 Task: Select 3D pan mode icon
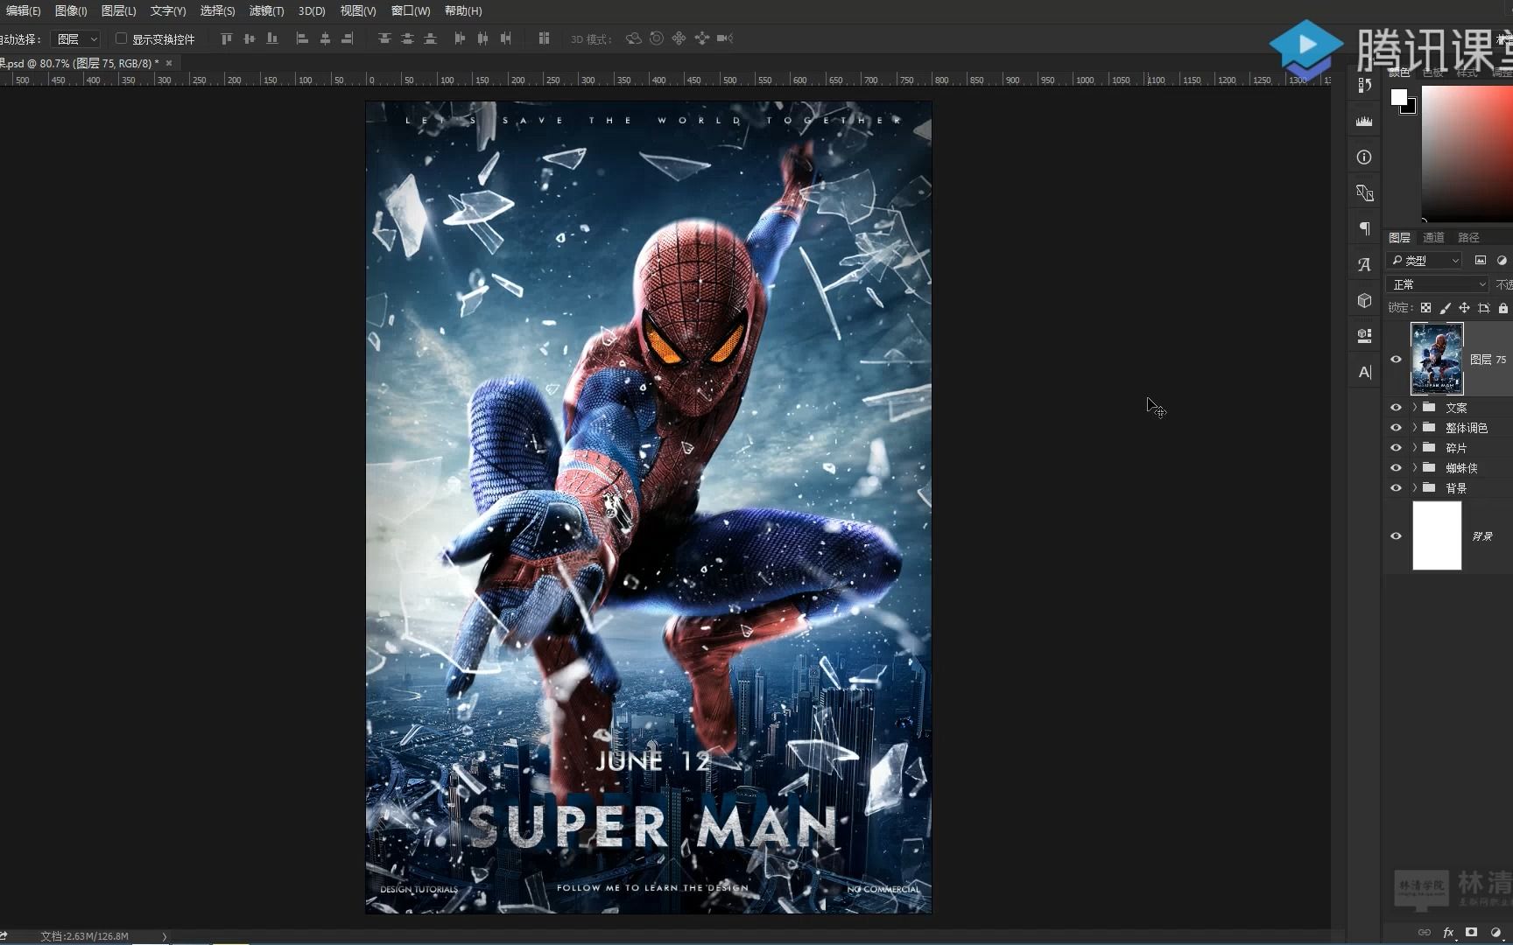pos(679,38)
